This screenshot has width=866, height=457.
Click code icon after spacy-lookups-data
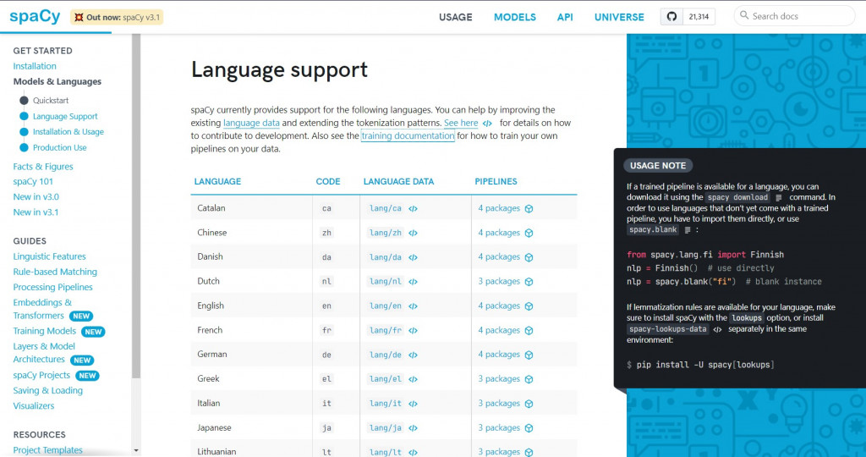click(x=717, y=329)
